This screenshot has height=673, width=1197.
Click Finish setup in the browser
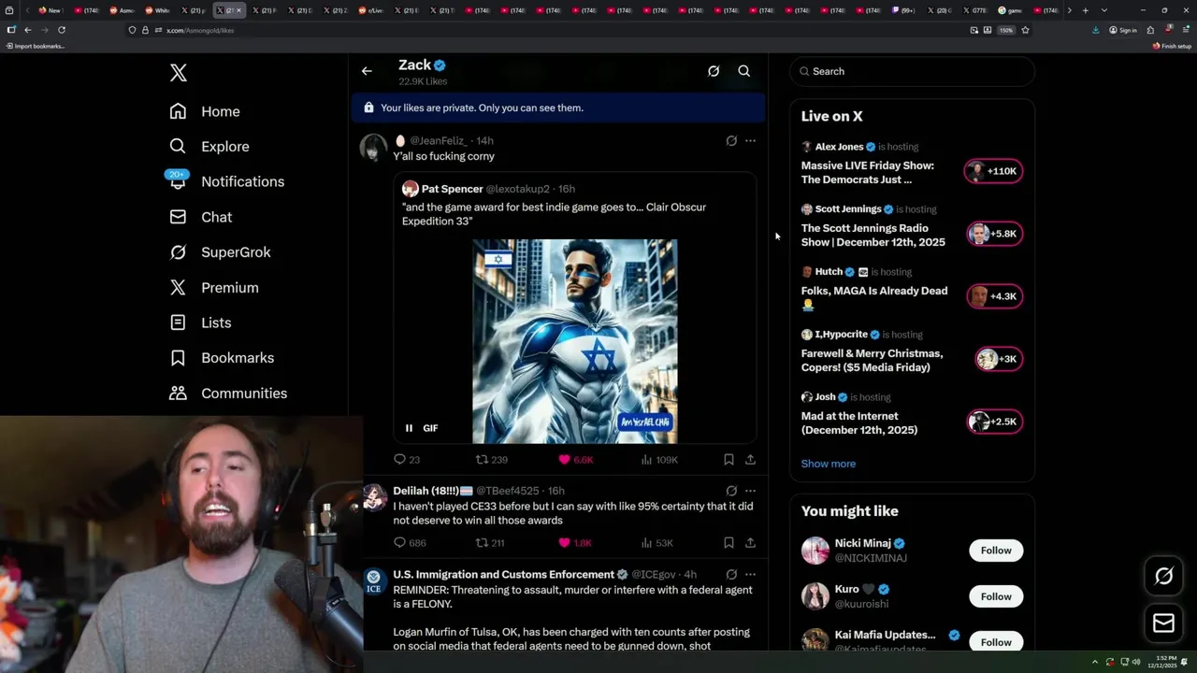1173,46
